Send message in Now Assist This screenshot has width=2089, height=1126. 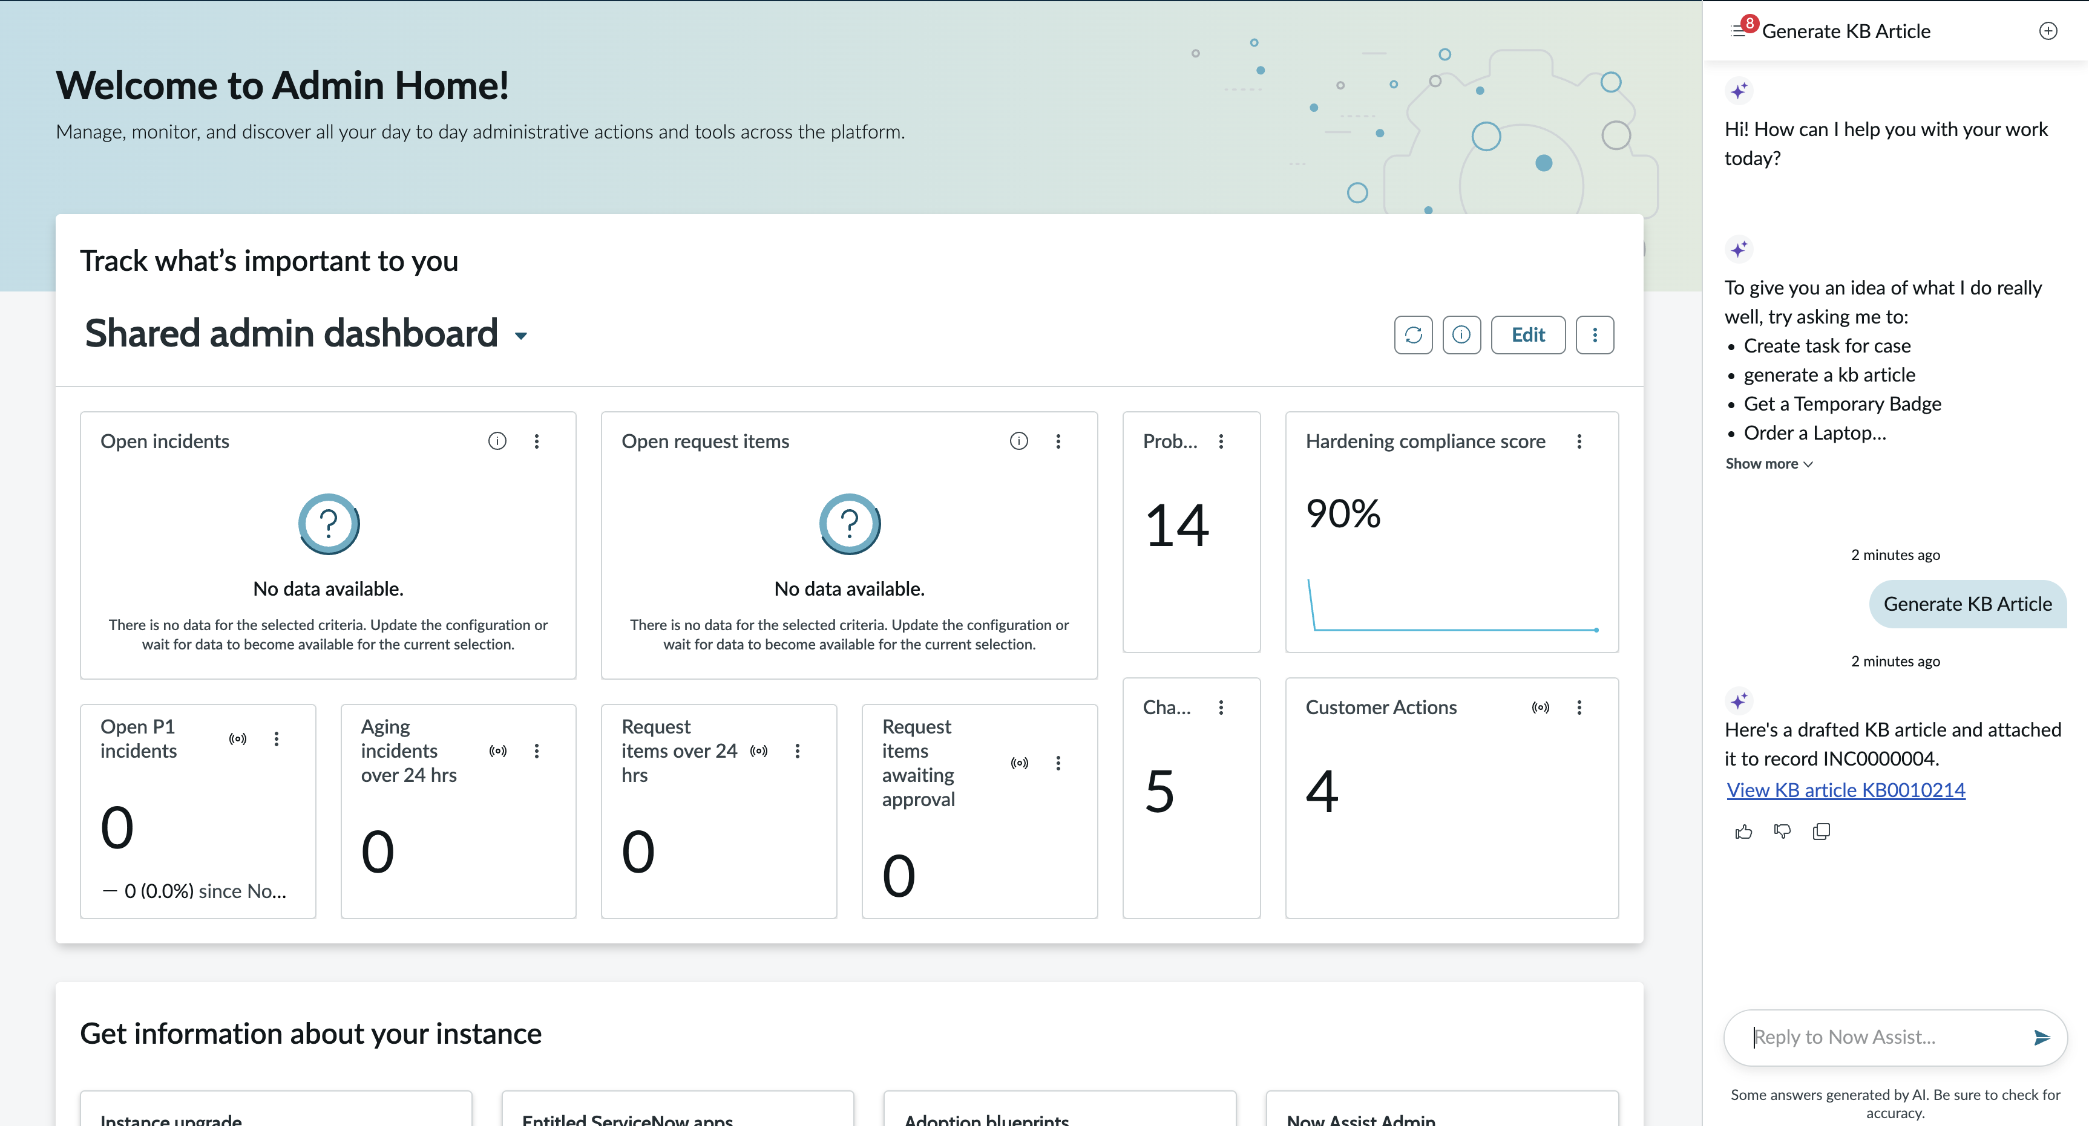coord(2041,1037)
